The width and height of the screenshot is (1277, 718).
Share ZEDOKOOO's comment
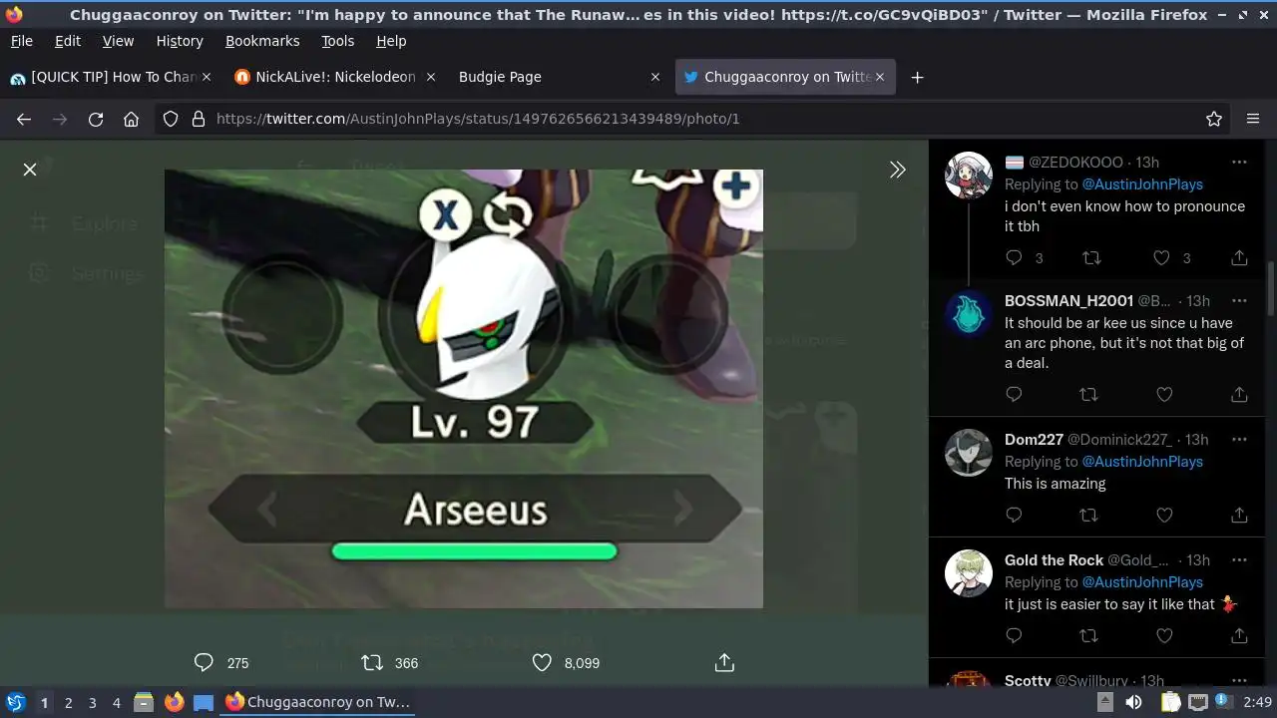tap(1239, 257)
